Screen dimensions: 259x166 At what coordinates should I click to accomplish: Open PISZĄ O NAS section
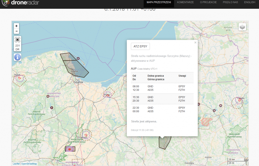pos(230,2)
